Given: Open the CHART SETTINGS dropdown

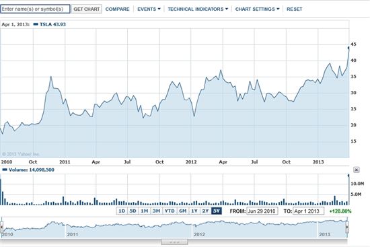Looking at the screenshot, I should (x=257, y=9).
